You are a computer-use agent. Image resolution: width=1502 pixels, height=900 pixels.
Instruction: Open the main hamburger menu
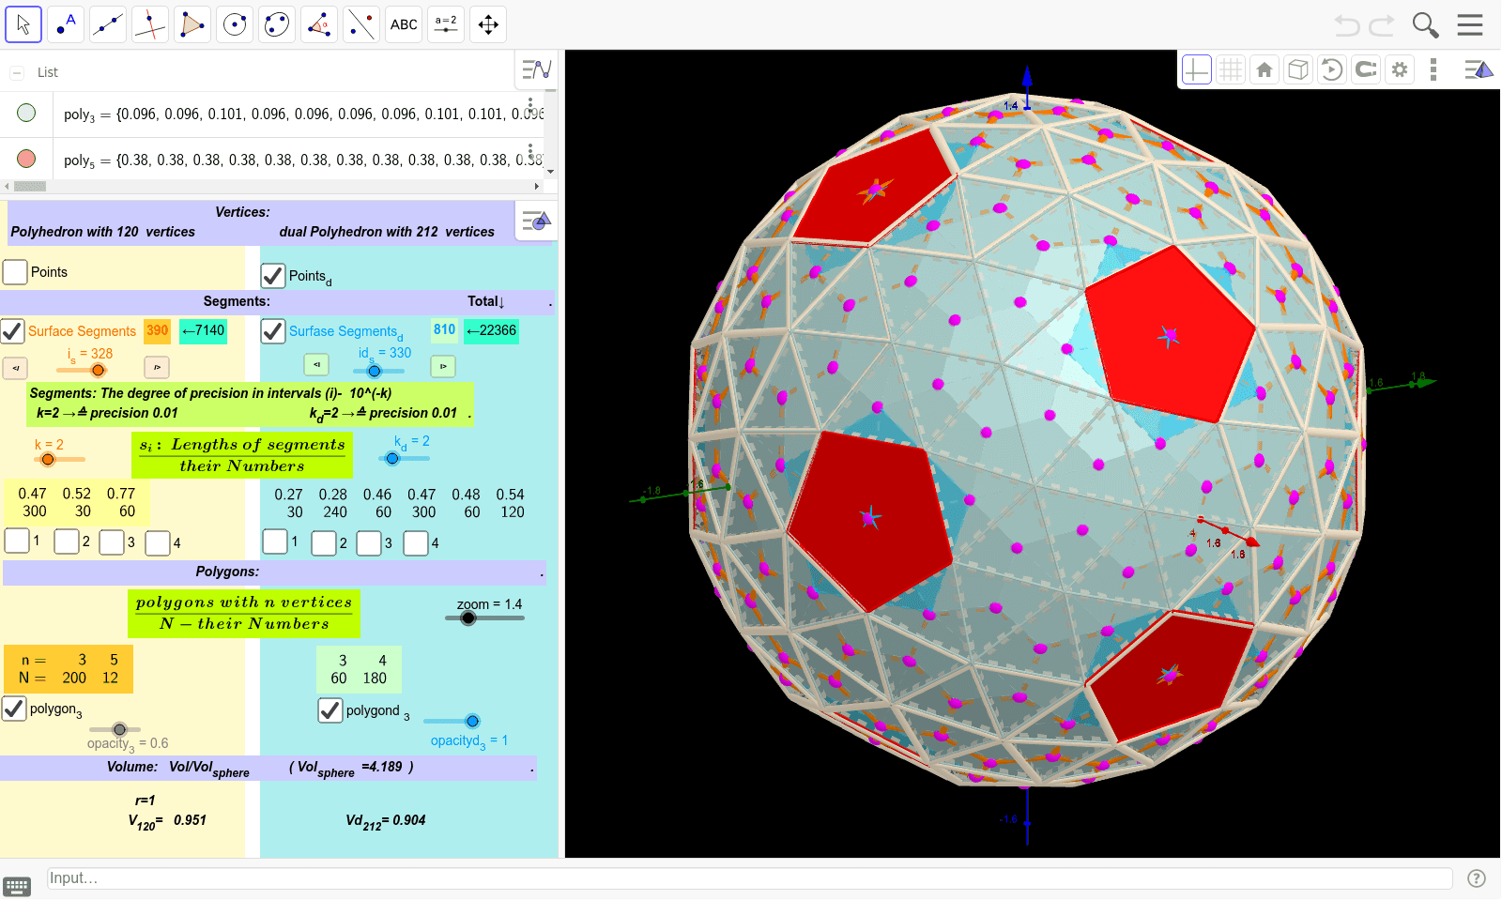[1470, 23]
